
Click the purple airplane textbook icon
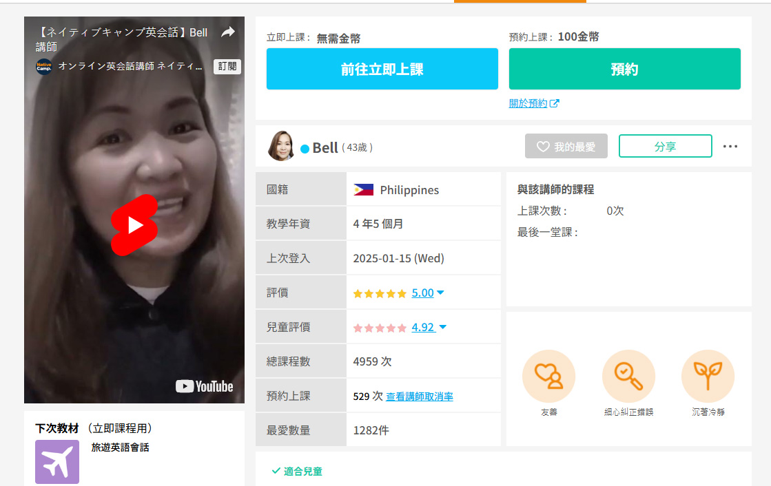[57, 461]
